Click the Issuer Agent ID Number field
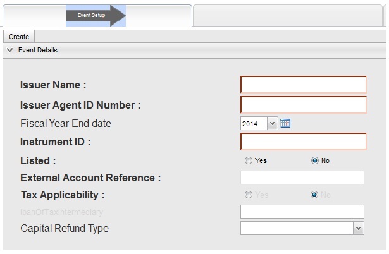 [303, 105]
